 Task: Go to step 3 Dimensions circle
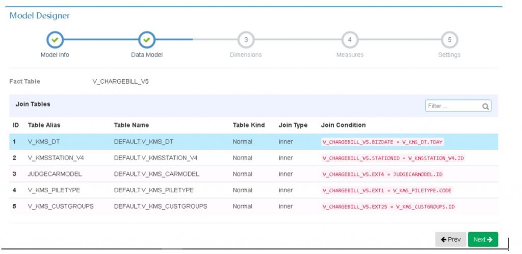[x=246, y=39]
